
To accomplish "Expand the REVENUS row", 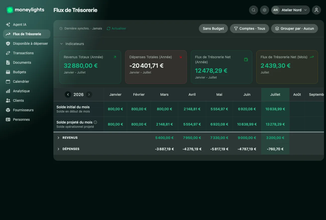I will tap(58, 138).
